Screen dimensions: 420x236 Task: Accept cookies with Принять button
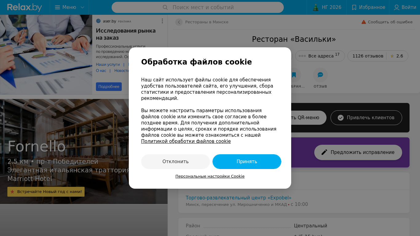point(247,162)
